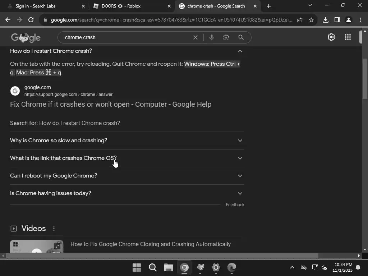Open File Explorer from taskbar

[x=168, y=267]
